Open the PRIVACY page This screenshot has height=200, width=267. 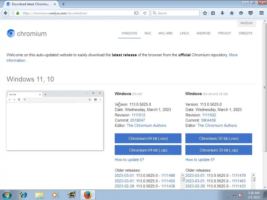click(x=224, y=33)
